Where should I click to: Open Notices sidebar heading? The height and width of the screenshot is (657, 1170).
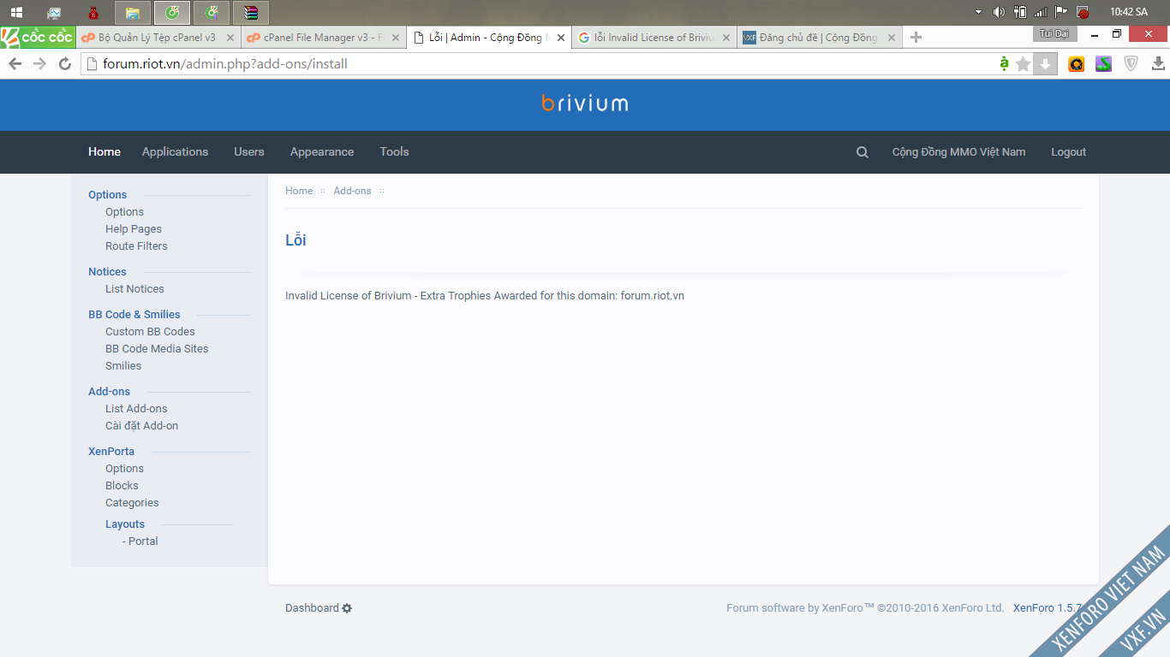(x=107, y=272)
